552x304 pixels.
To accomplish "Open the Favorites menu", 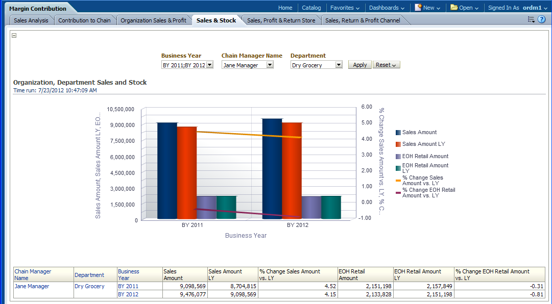I will 345,8.
